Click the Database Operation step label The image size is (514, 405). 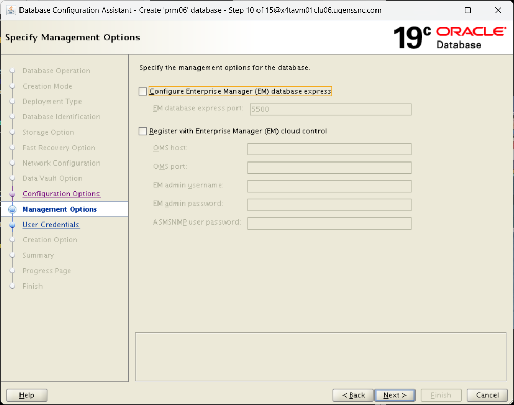coord(56,71)
